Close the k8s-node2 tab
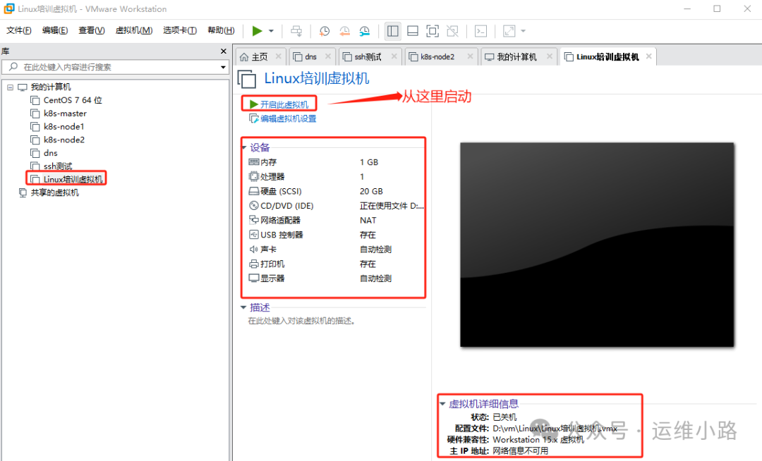 (x=470, y=56)
